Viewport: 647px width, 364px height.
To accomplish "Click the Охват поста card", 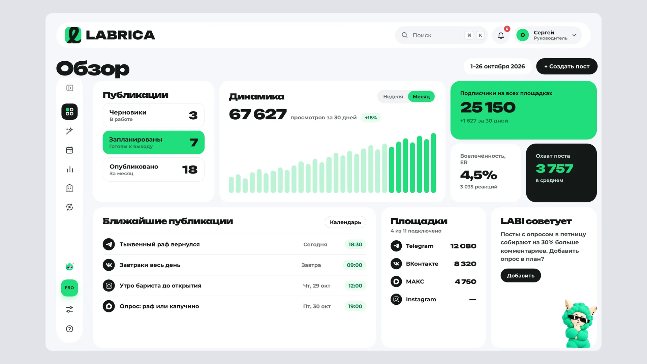I will click(x=561, y=173).
